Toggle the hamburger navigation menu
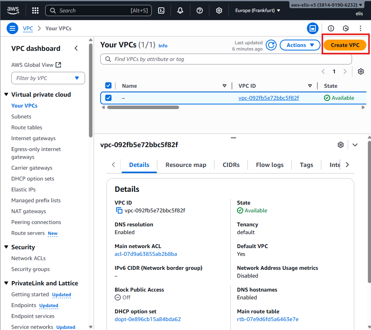The image size is (371, 330). pos(12,28)
